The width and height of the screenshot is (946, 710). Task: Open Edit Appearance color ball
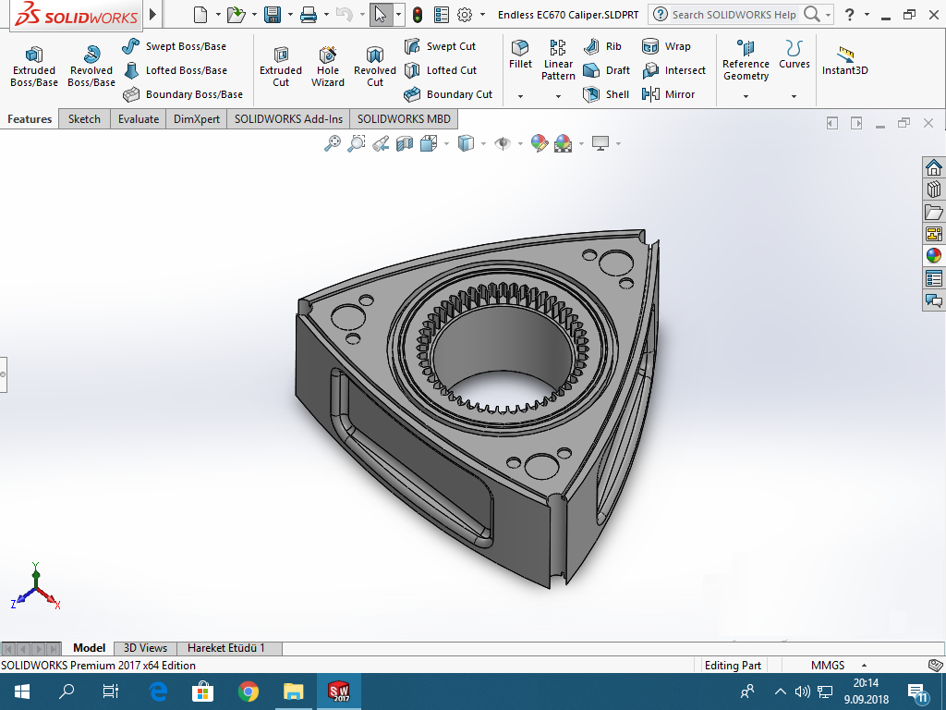540,143
